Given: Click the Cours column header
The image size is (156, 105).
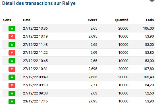Looking at the screenshot, I should [x=92, y=20].
